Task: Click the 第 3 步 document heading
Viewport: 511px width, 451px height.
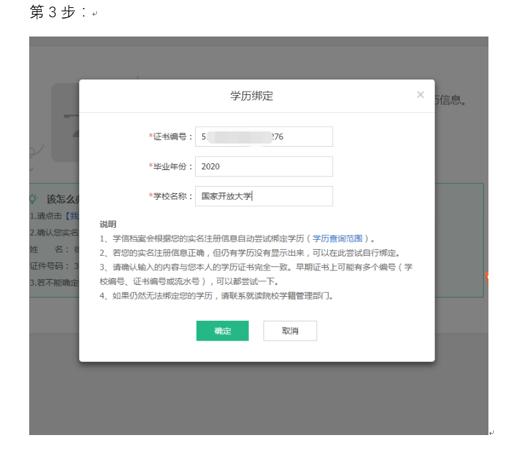Action: pyautogui.click(x=58, y=13)
